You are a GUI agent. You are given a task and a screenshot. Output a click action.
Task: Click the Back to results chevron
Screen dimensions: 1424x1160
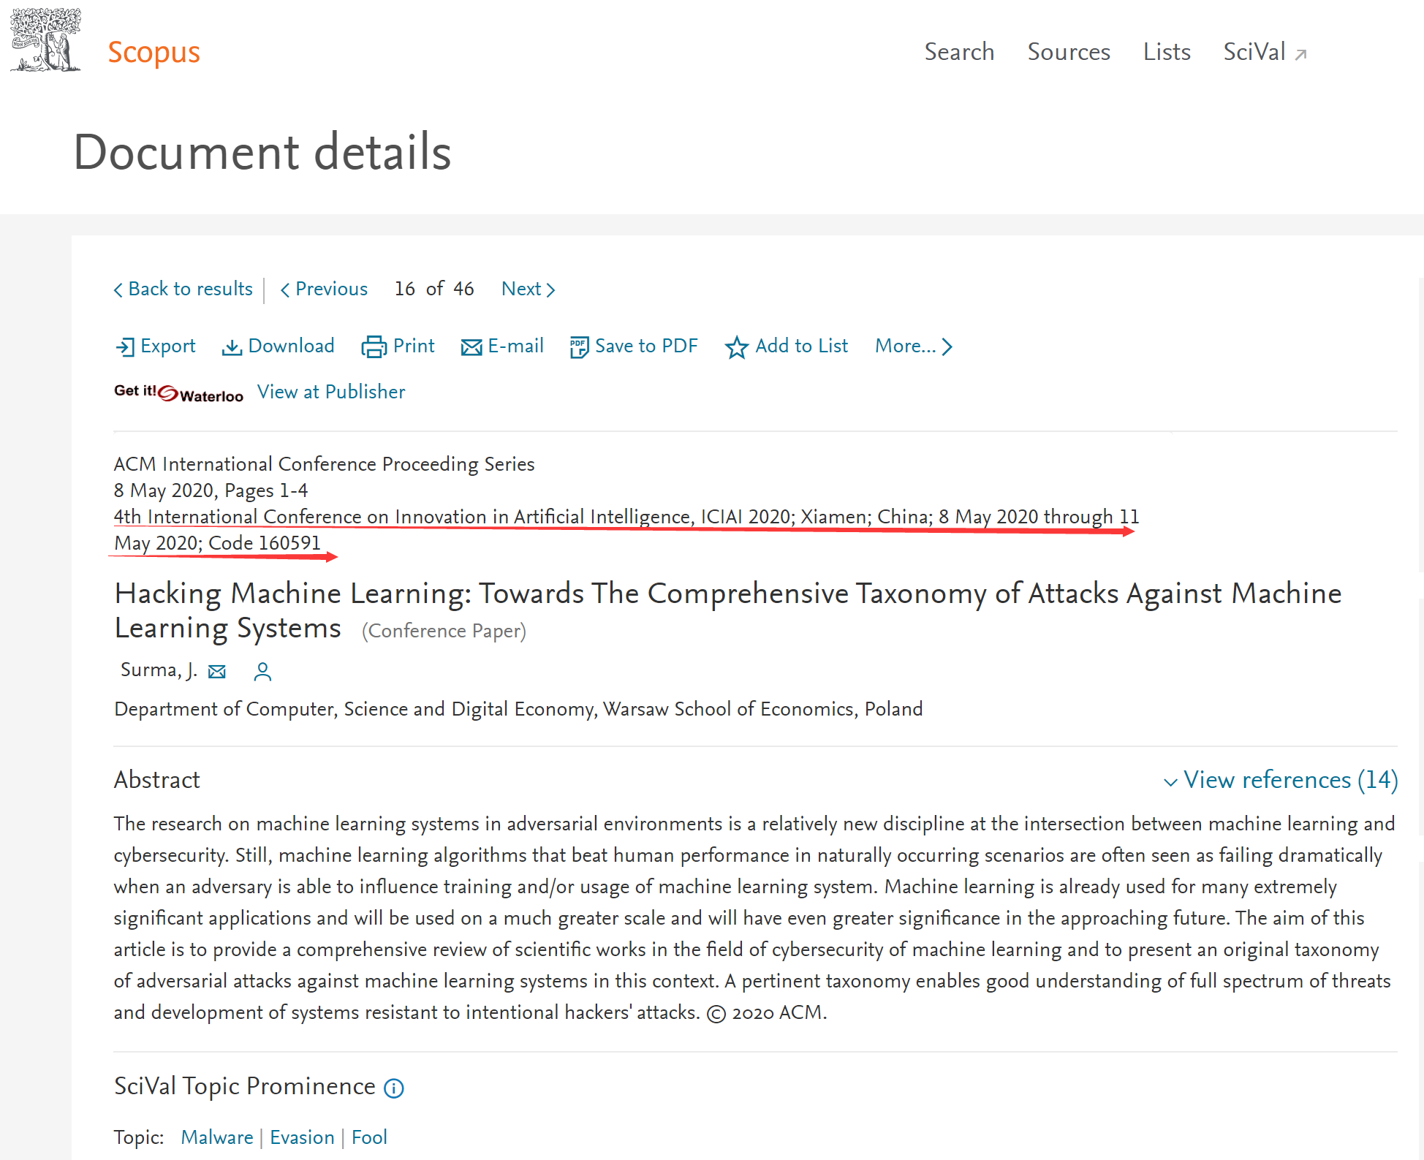tap(118, 290)
